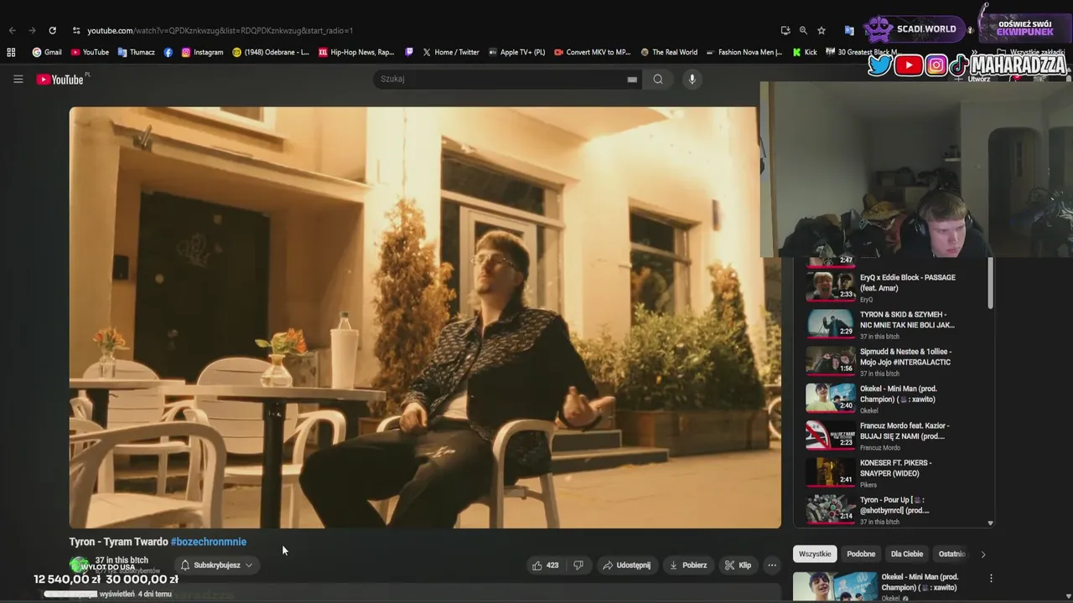Select the Dla Ciebie filter chip
This screenshot has height=603, width=1073.
pyautogui.click(x=907, y=554)
